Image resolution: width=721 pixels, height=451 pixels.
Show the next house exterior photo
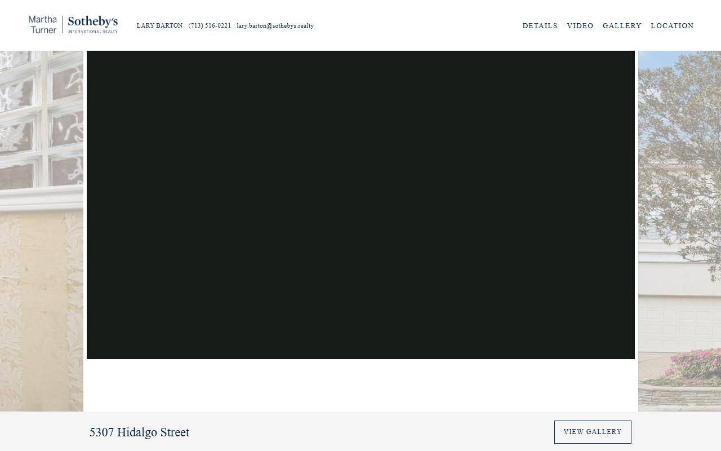[679, 231]
